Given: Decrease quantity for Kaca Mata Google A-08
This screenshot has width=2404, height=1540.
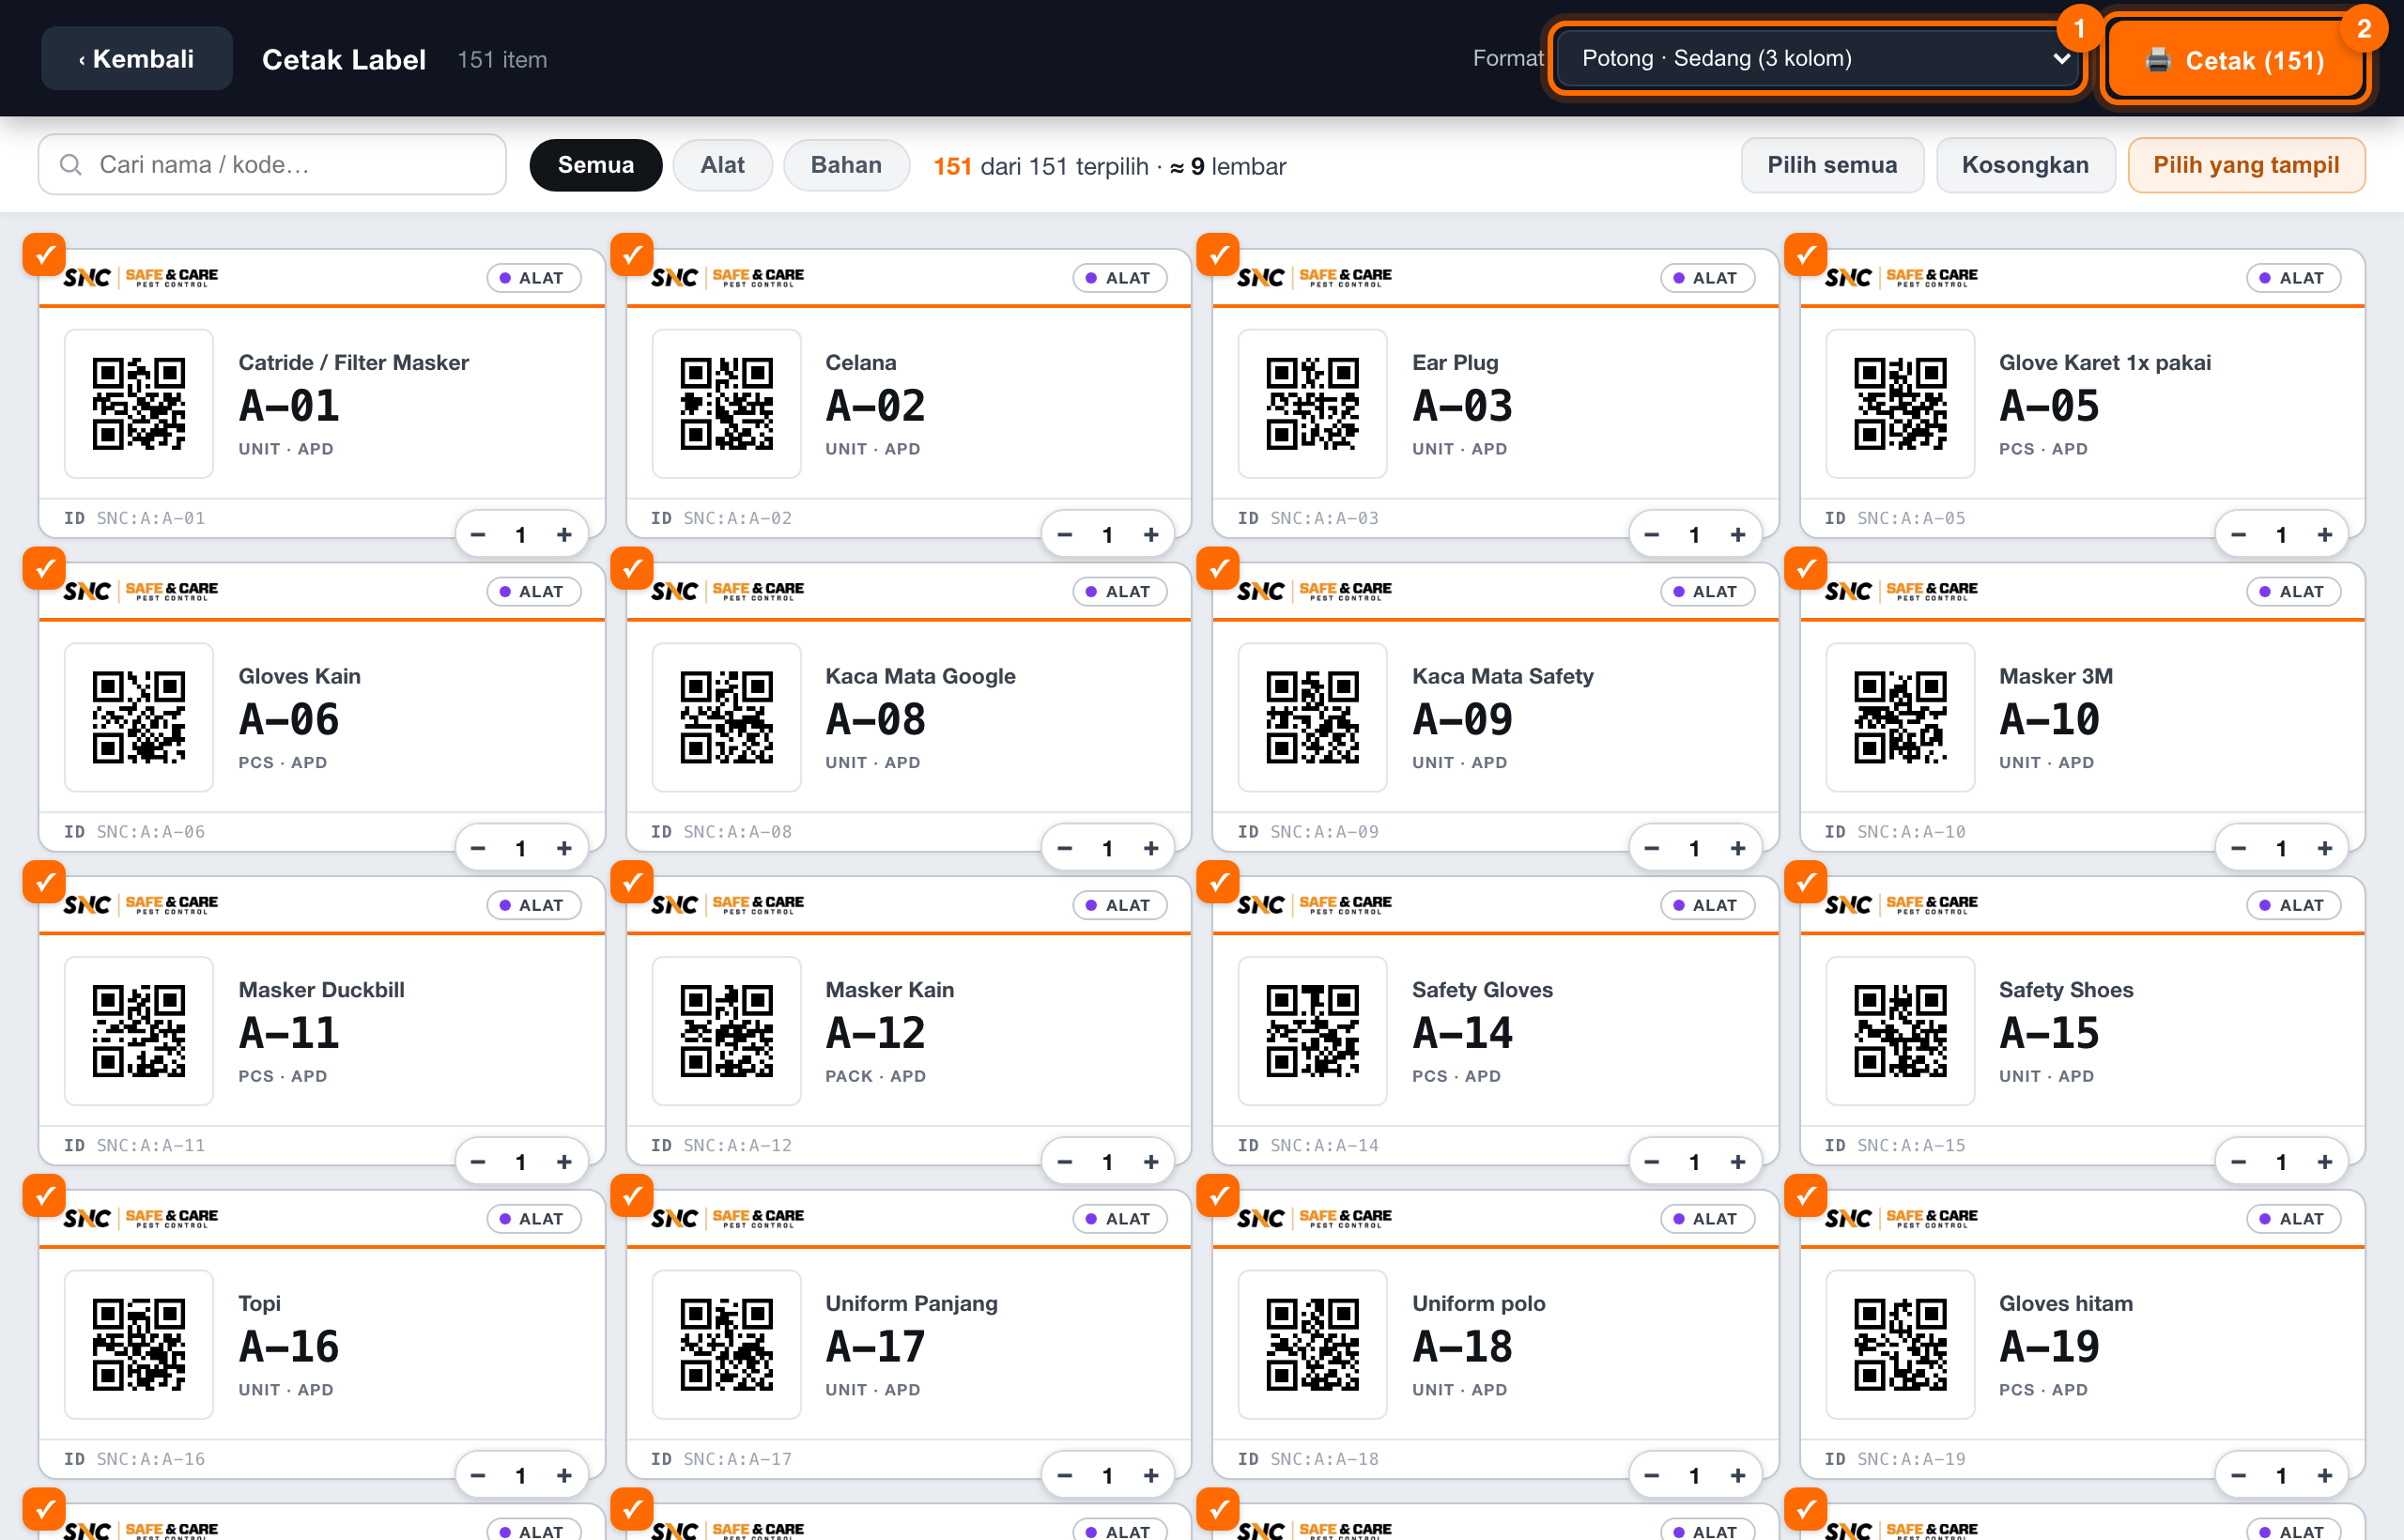Looking at the screenshot, I should (1065, 849).
